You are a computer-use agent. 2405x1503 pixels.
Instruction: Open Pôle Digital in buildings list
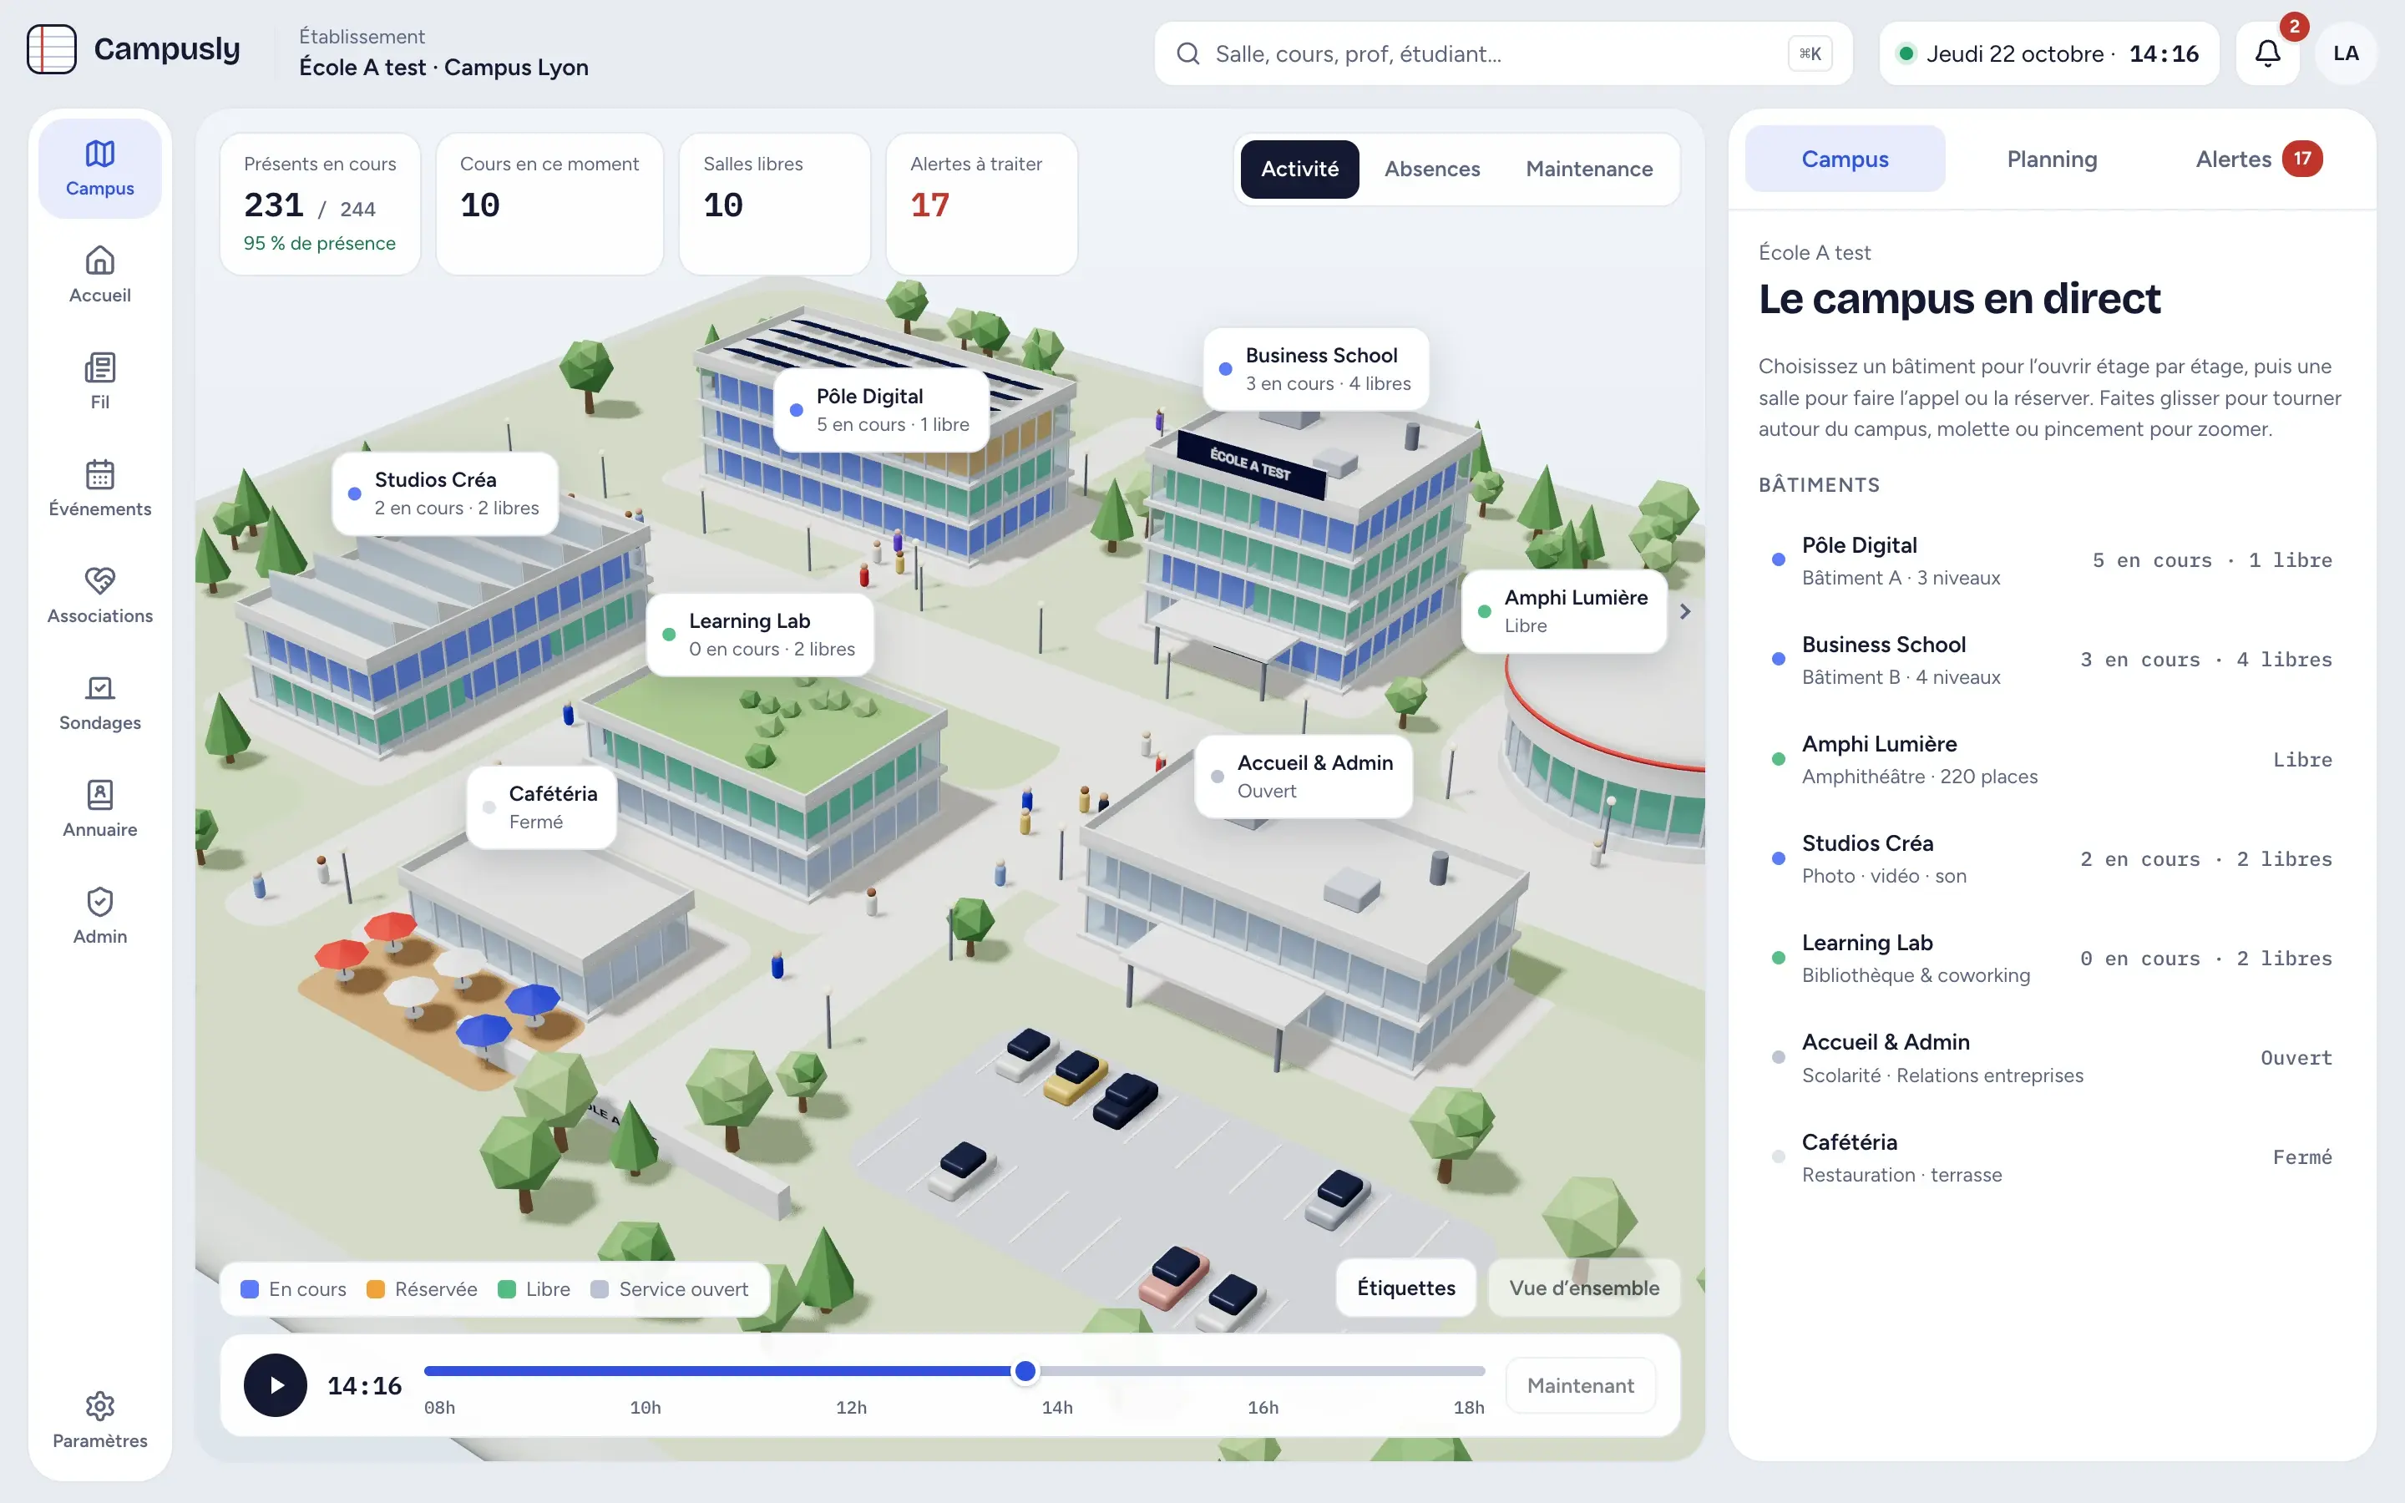click(2053, 560)
